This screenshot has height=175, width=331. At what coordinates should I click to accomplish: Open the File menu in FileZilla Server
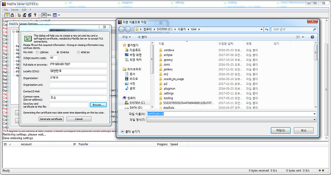pyautogui.click(x=6, y=10)
